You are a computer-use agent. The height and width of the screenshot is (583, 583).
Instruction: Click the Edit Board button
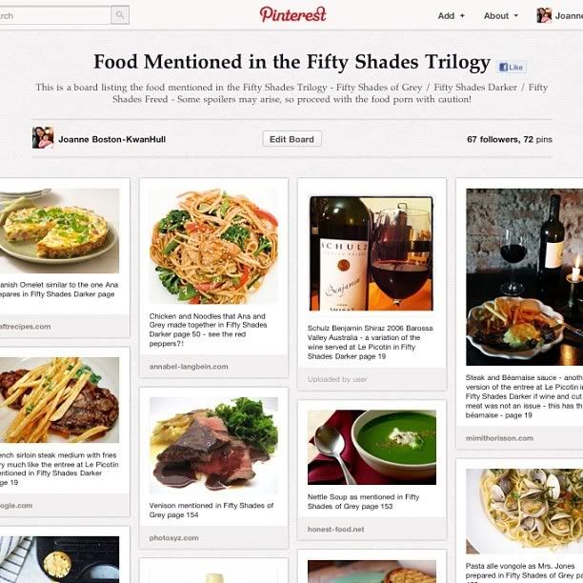click(x=291, y=139)
